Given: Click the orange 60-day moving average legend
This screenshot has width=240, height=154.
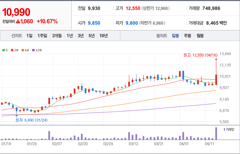Looking at the screenshot, I should 25,50.
